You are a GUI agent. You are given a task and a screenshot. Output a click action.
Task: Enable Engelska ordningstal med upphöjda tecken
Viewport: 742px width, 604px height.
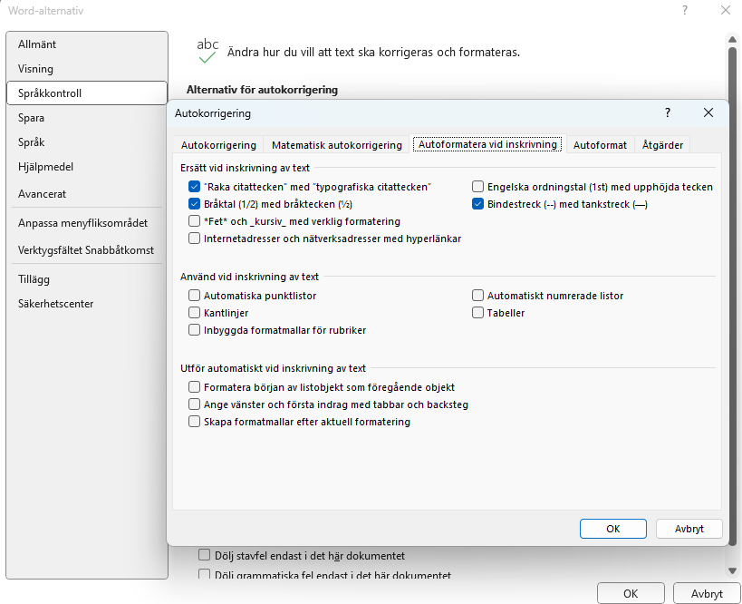pos(478,187)
